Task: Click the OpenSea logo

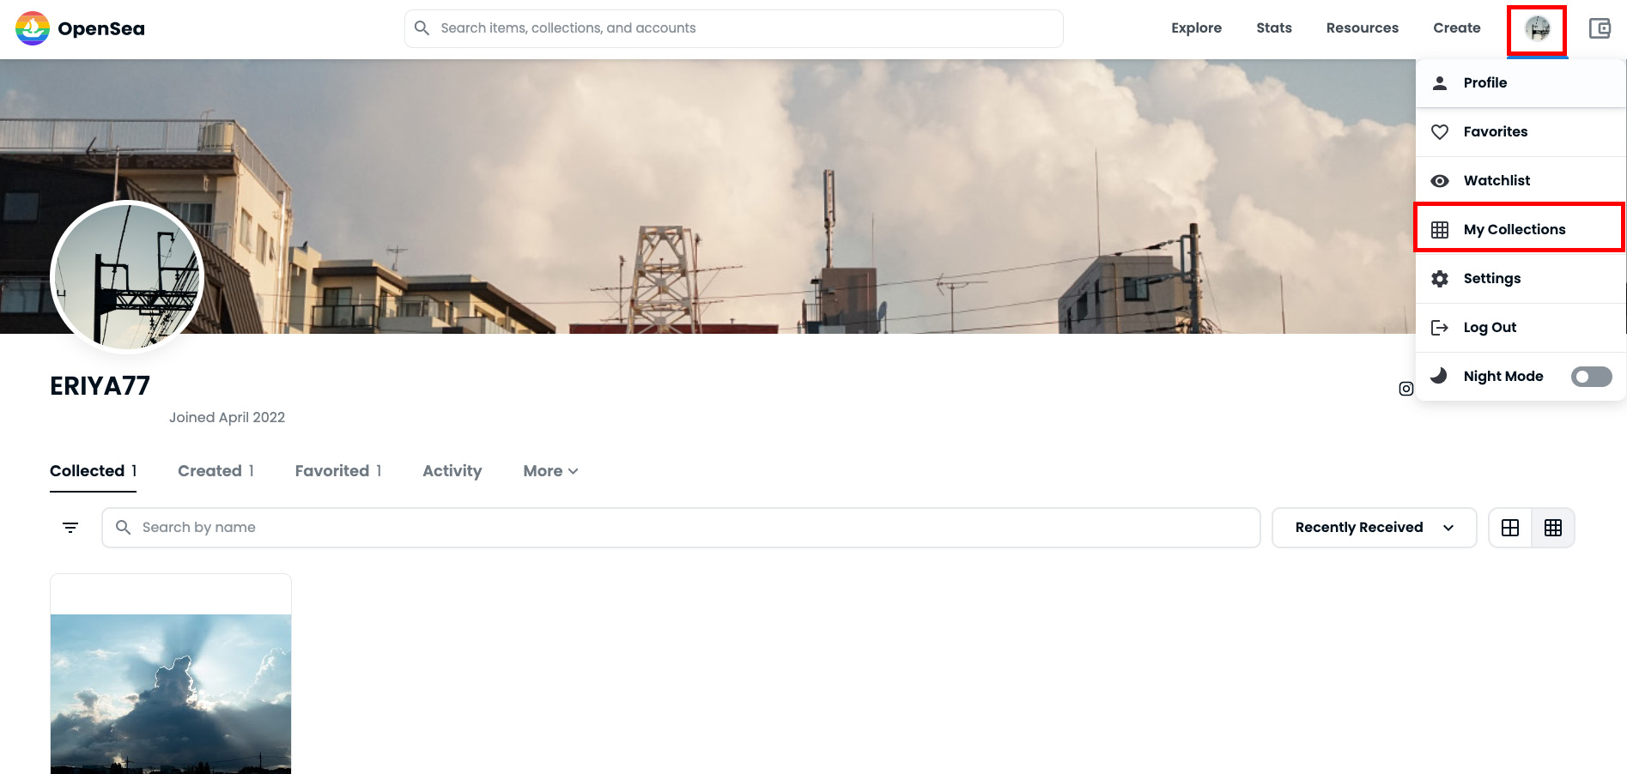Action: (80, 28)
